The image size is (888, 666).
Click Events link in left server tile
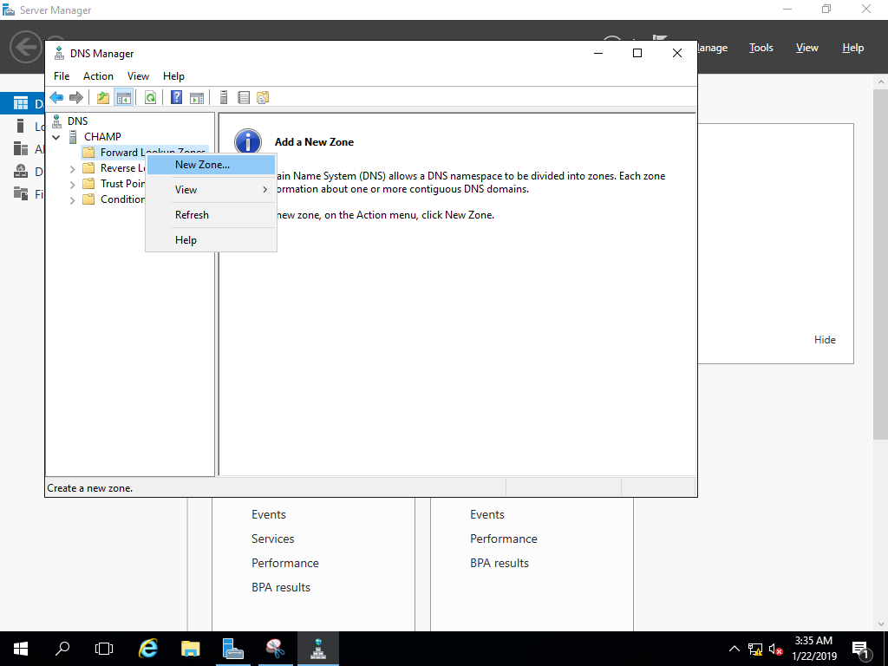tap(269, 514)
